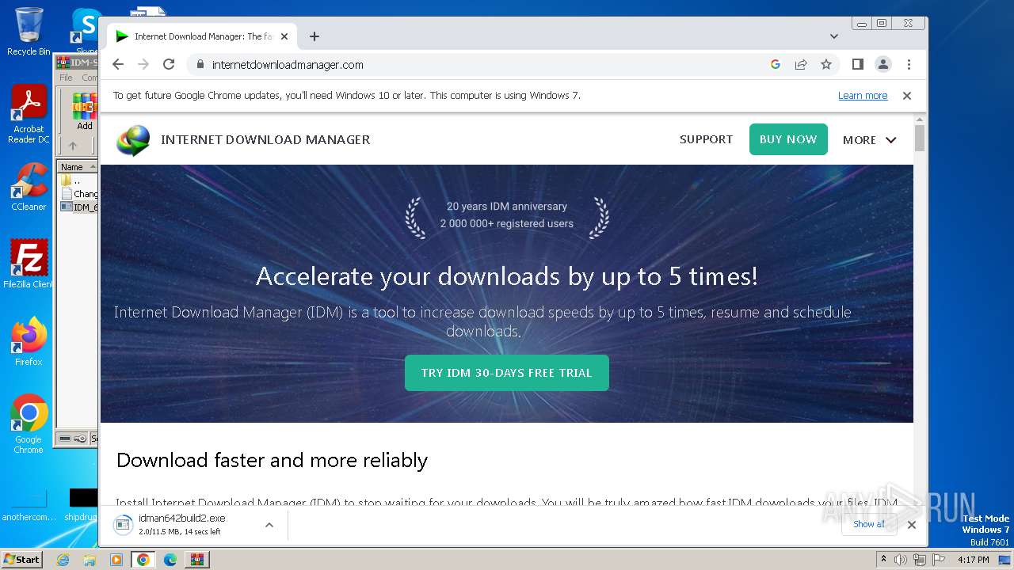Click TRY IDM 30-DAYS FREE TRIAL
This screenshot has height=570, width=1014.
(x=507, y=373)
